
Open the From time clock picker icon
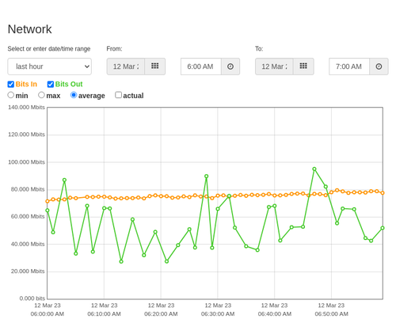[230, 66]
